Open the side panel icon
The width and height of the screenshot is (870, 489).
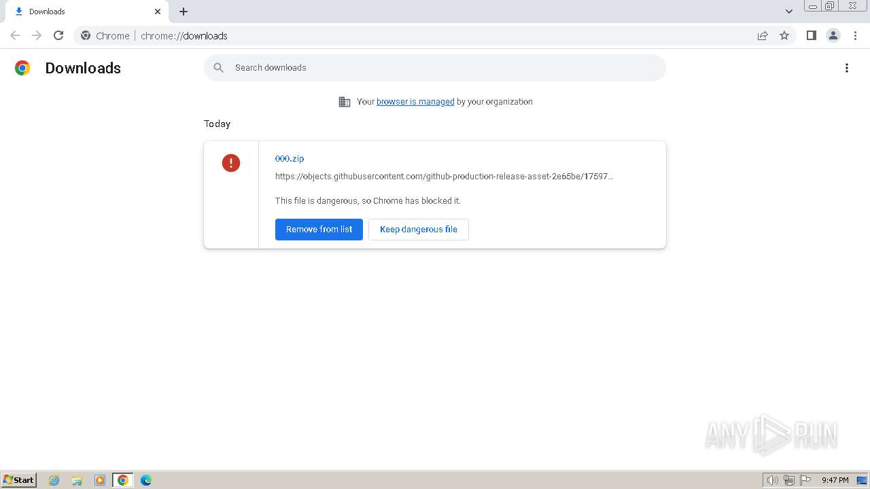click(811, 35)
